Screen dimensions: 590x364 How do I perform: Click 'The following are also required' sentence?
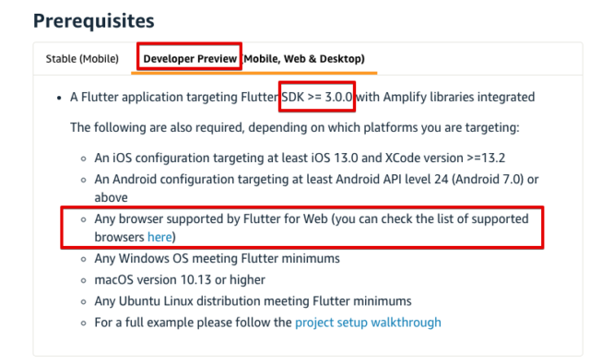pyautogui.click(x=295, y=127)
